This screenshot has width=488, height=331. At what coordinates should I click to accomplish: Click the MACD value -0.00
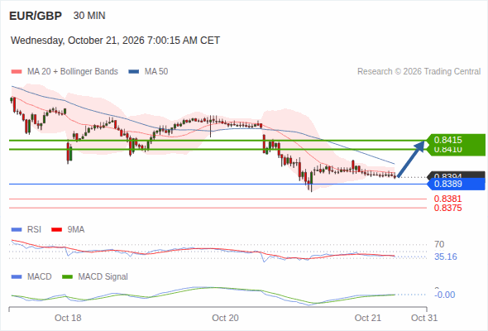[445, 295]
